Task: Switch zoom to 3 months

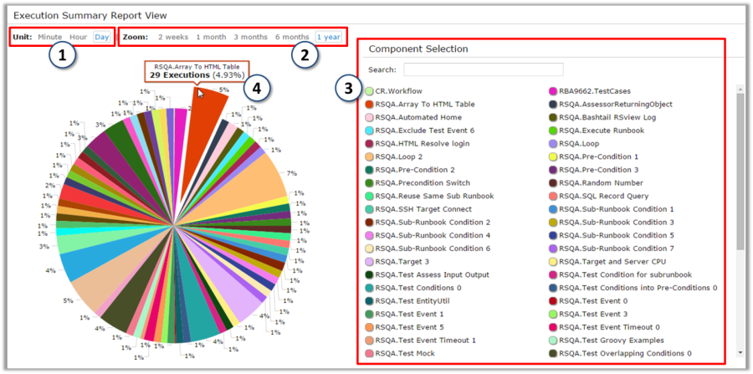Action: (250, 38)
